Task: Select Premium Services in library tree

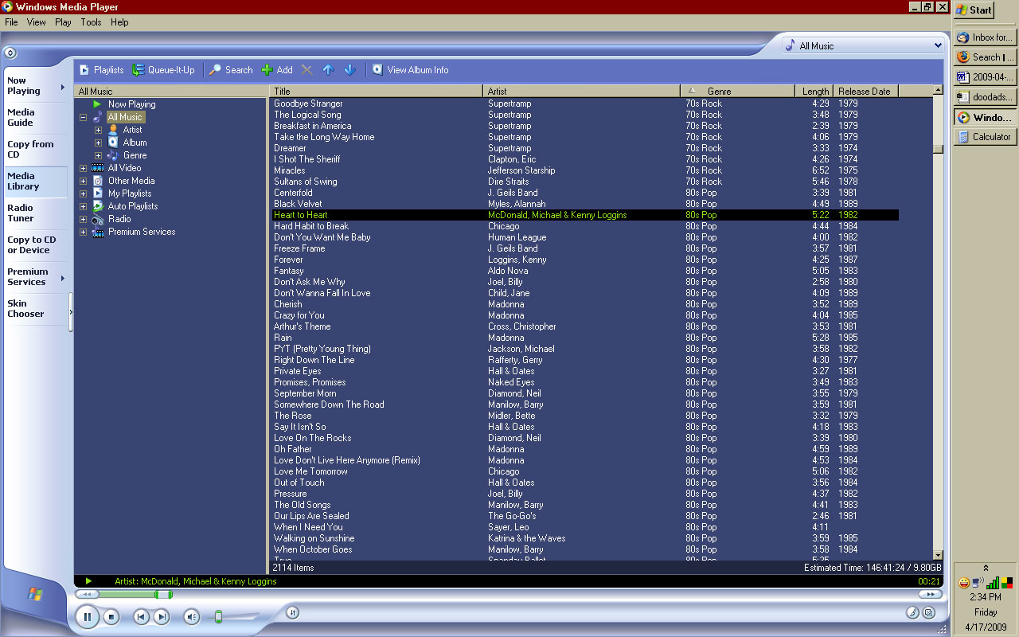Action: tap(142, 232)
